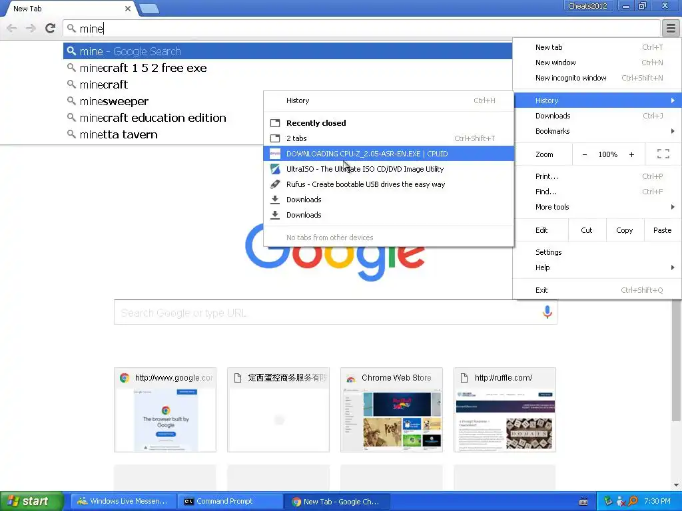Increase zoom with the plus button
The height and width of the screenshot is (511, 682).
631,154
